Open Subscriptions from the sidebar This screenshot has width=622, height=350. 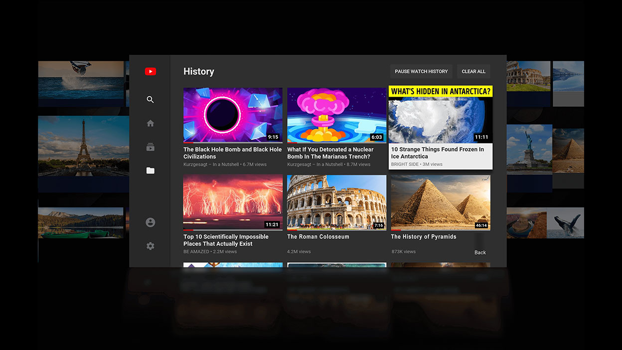pyautogui.click(x=150, y=147)
